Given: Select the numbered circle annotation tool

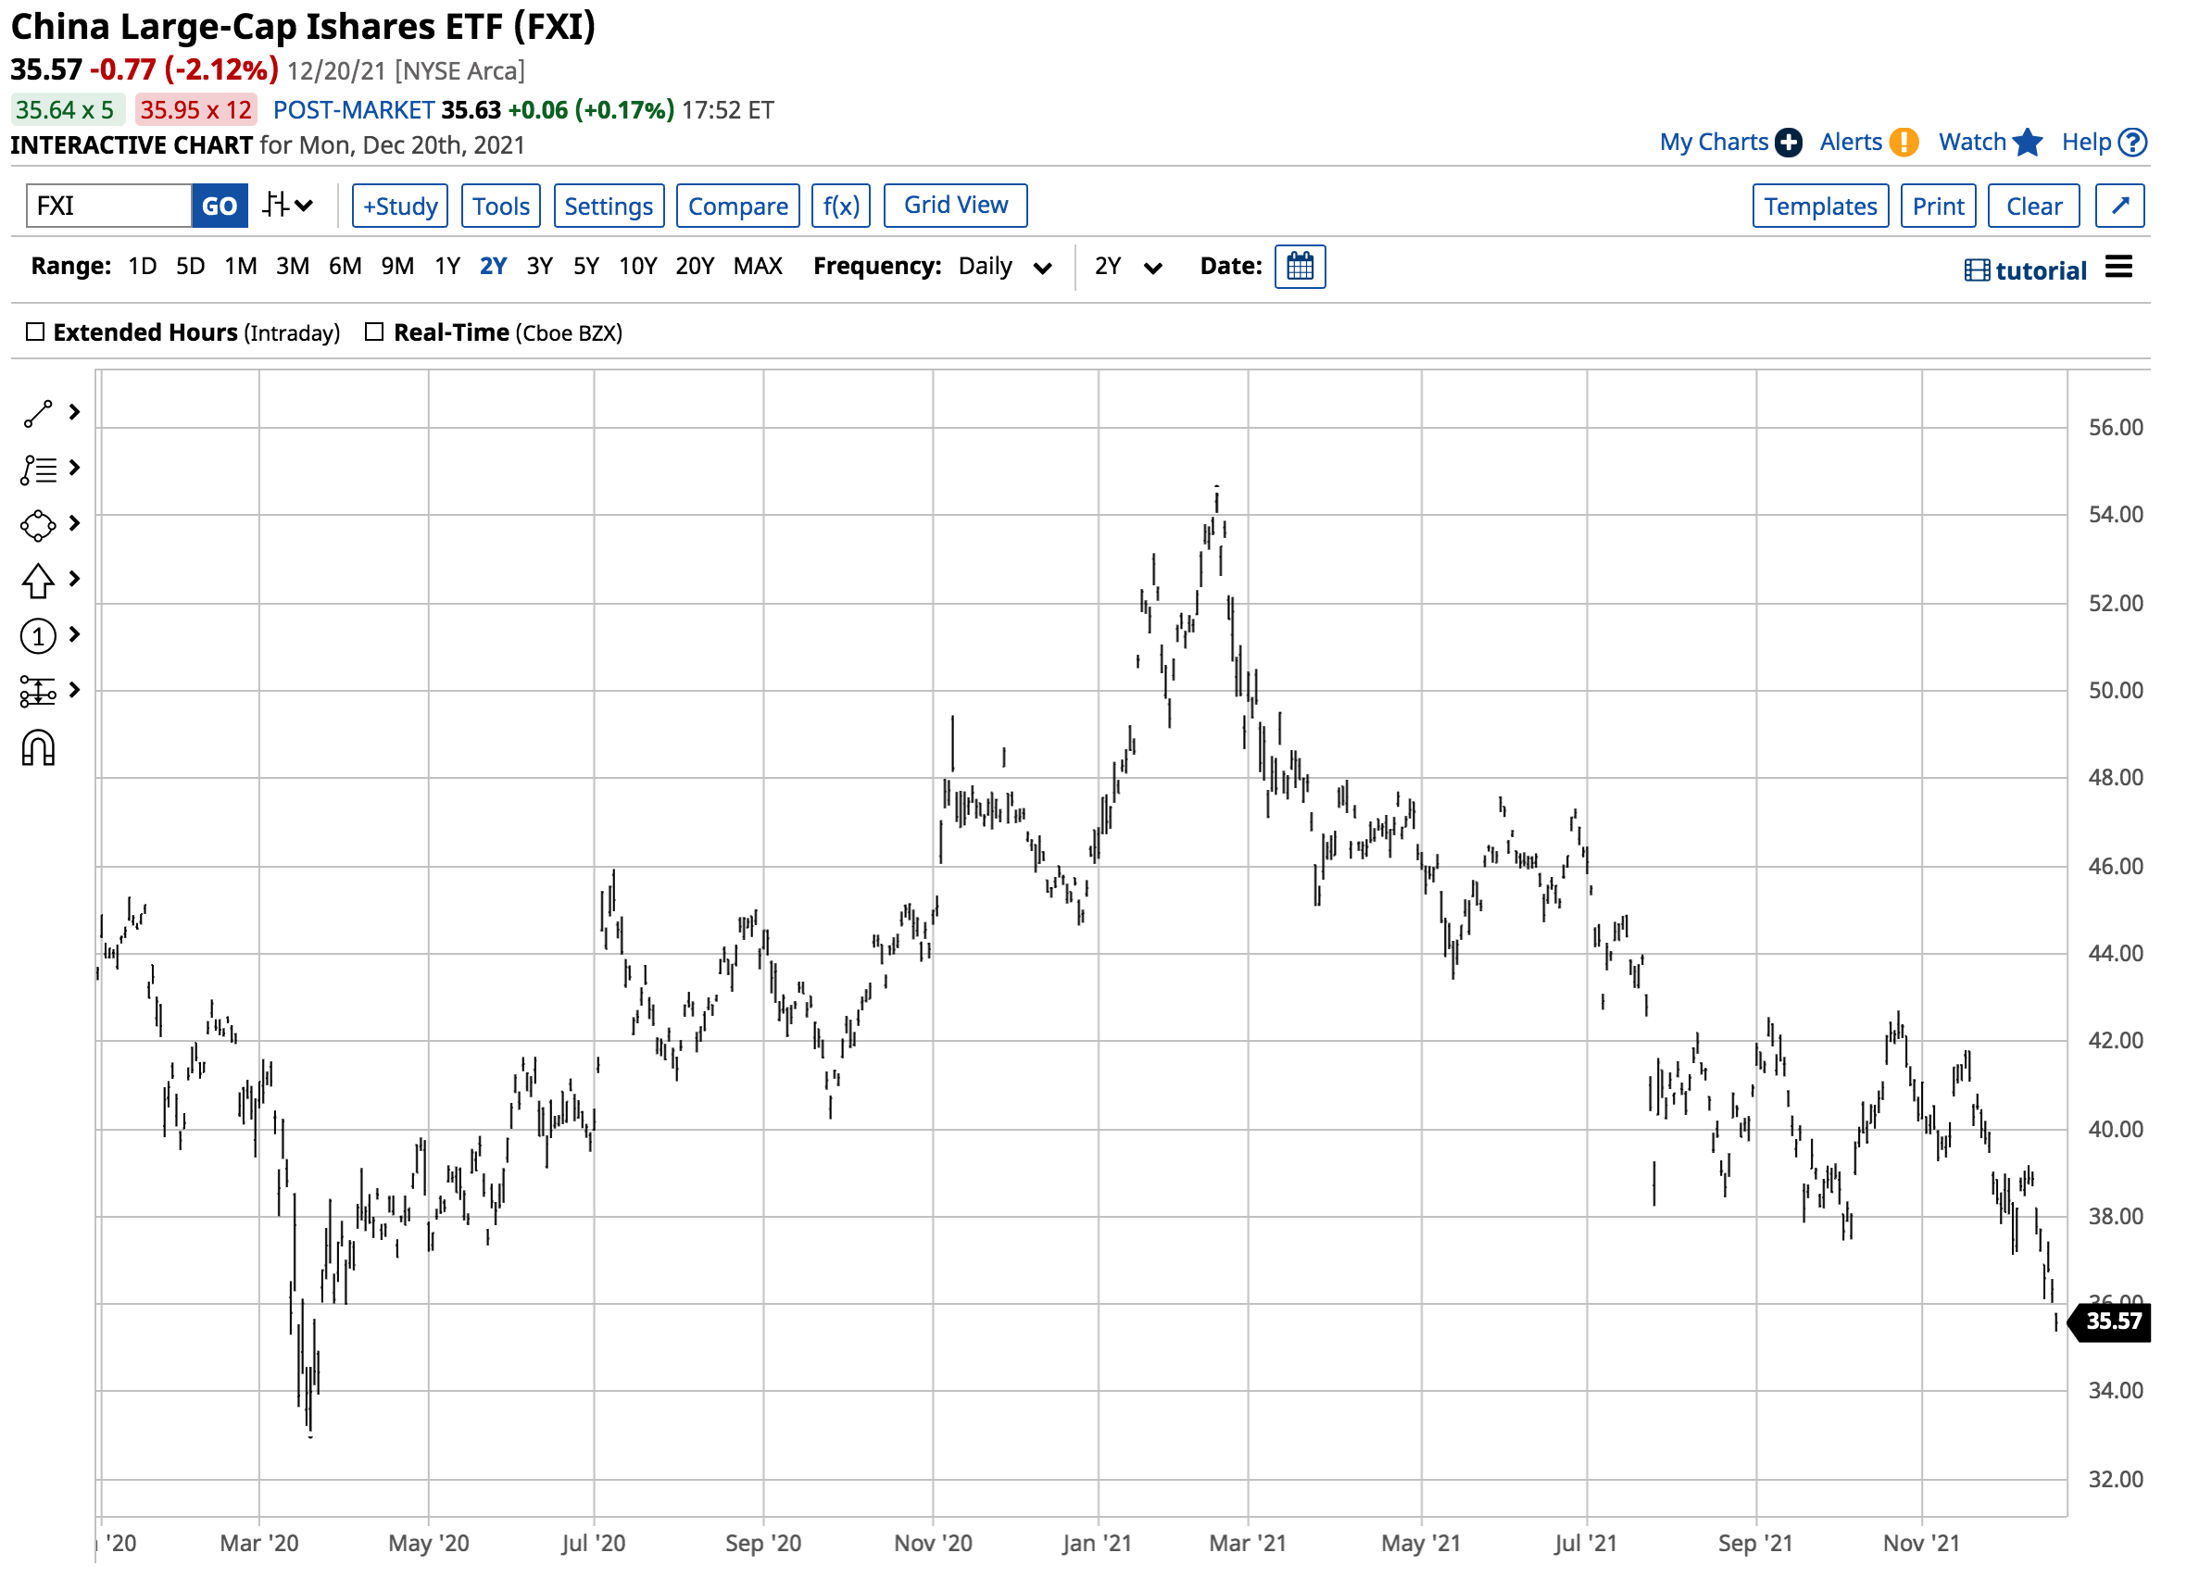Looking at the screenshot, I should click(x=38, y=637).
